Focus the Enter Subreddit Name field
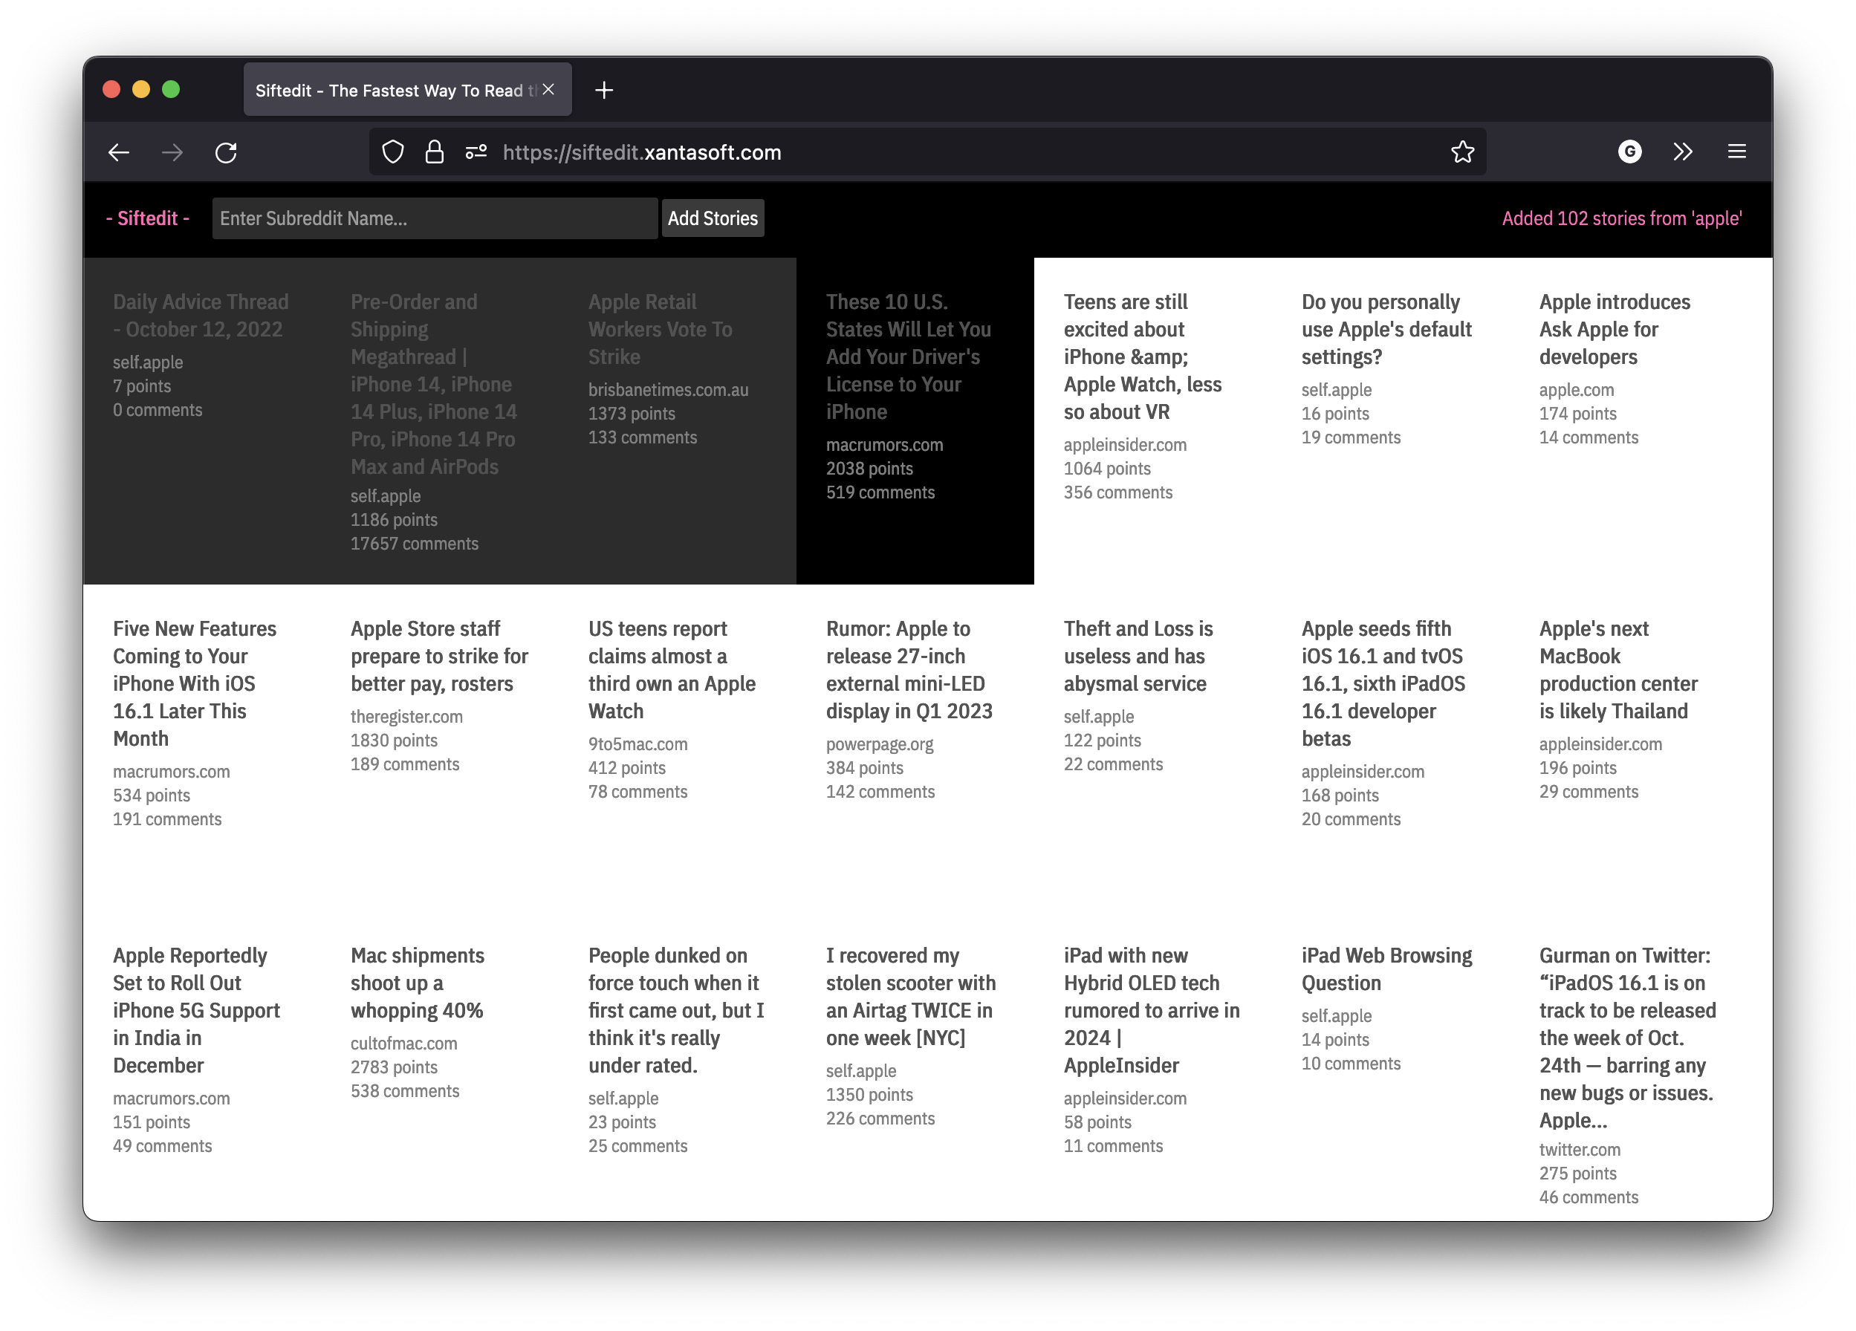This screenshot has height=1331, width=1856. pos(435,218)
